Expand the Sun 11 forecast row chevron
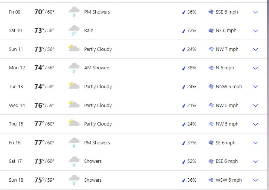269x190 pixels. pos(255,49)
